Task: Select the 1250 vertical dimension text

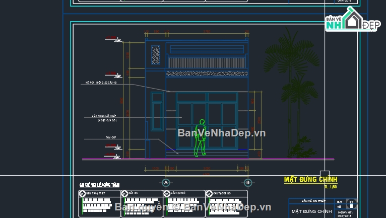Action: (x=127, y=55)
